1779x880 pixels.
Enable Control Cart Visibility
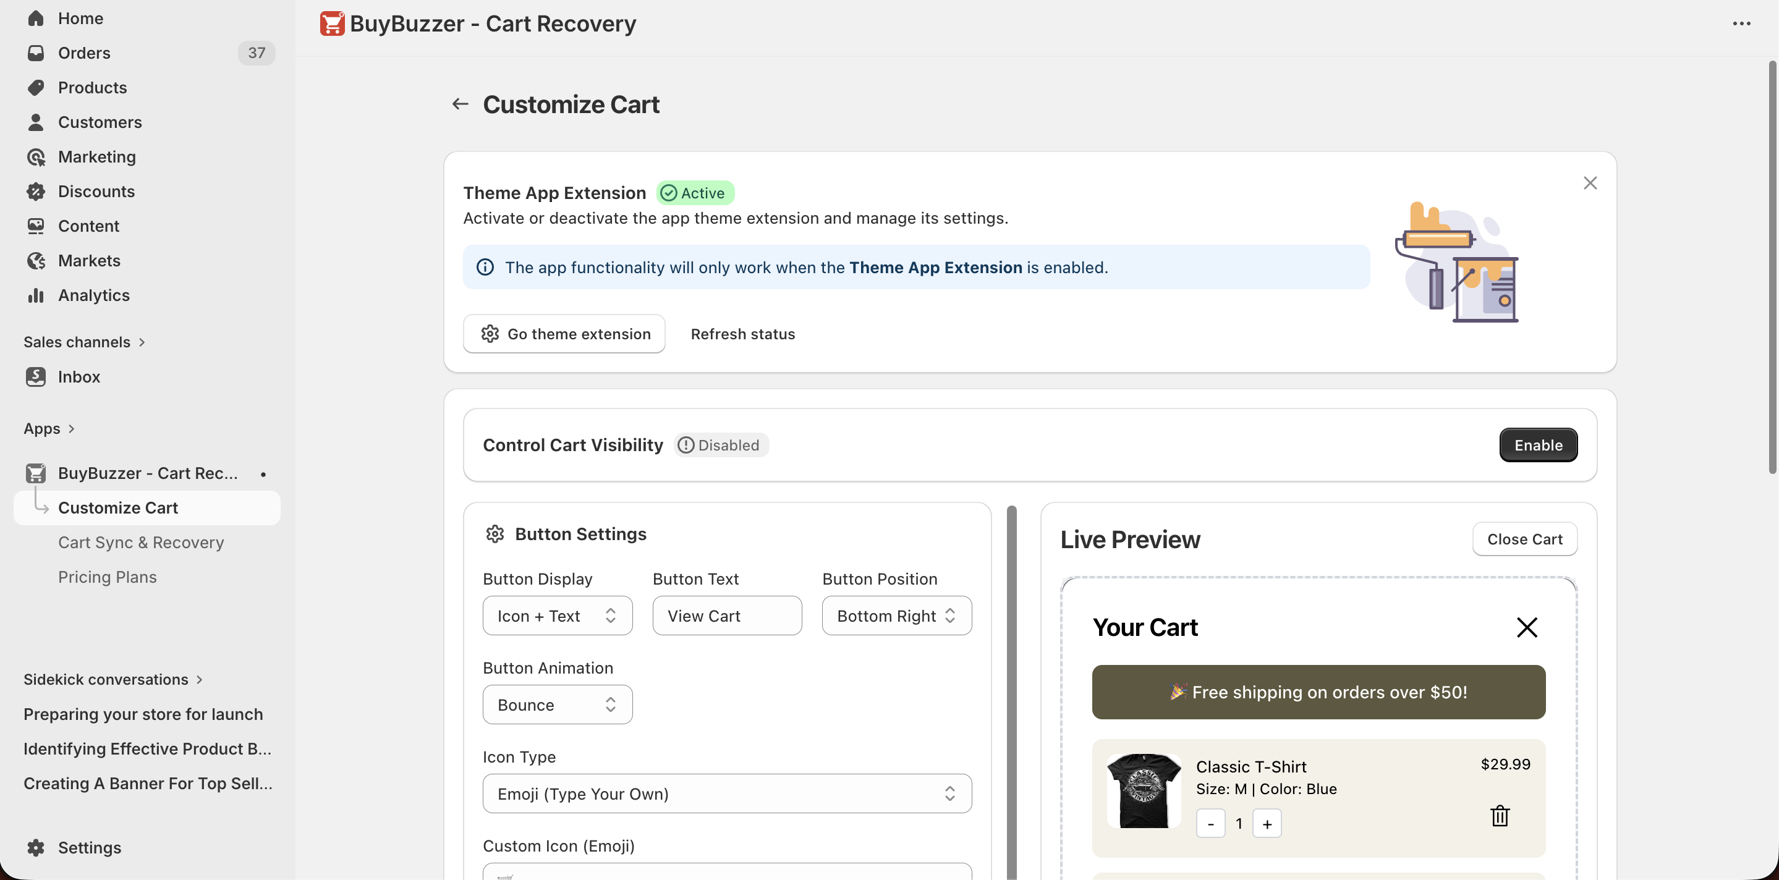tap(1538, 445)
